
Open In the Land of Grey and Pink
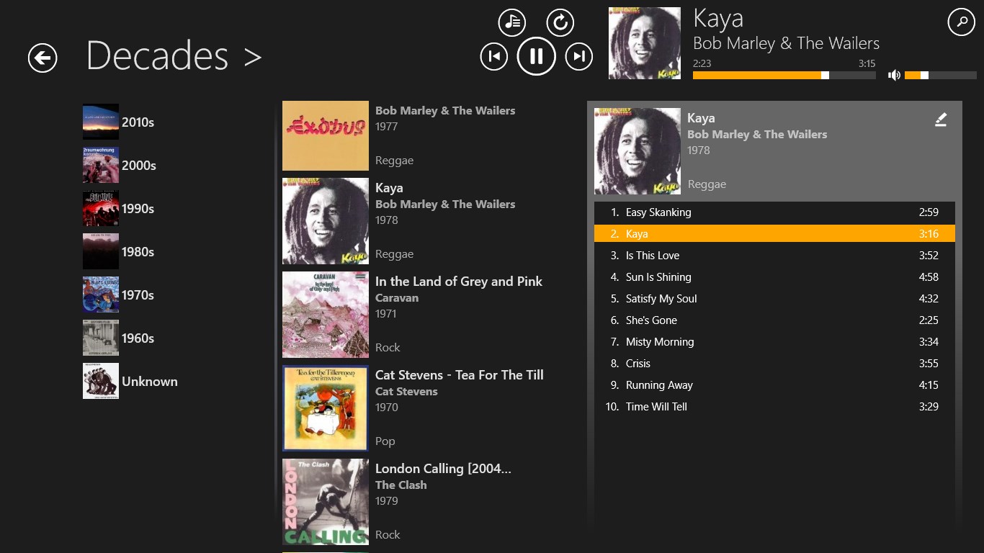458,282
